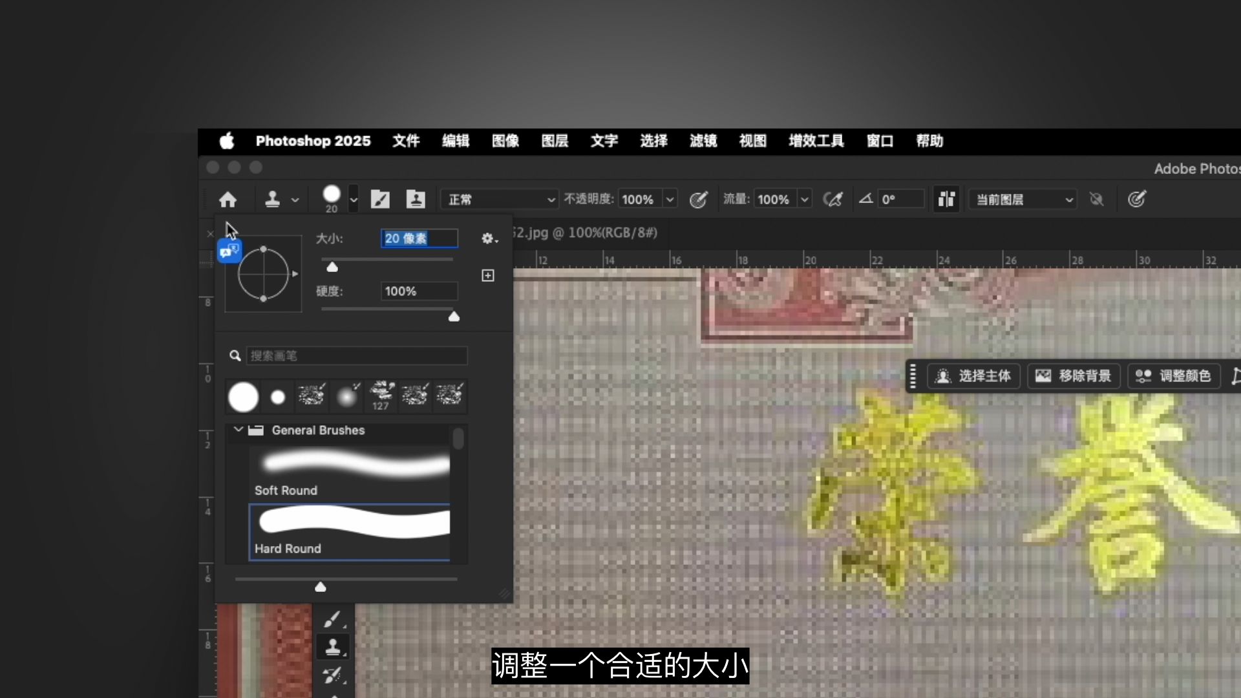
Task: Collapse the General Brushes folder
Action: [x=238, y=430]
